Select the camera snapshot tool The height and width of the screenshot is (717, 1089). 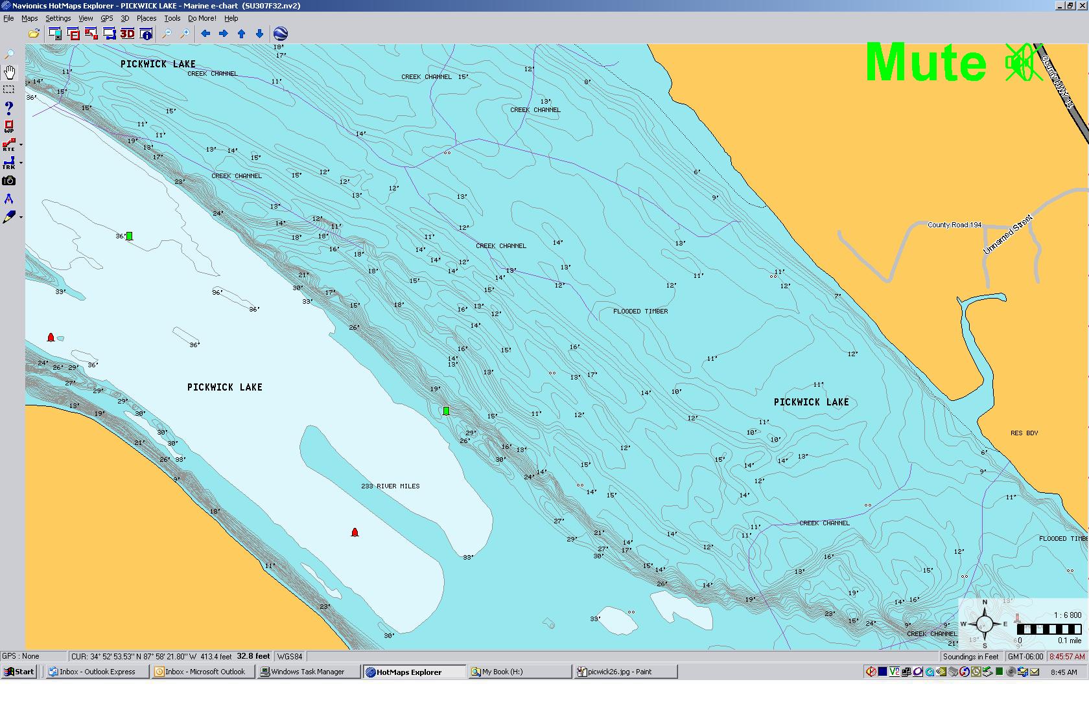[x=9, y=181]
